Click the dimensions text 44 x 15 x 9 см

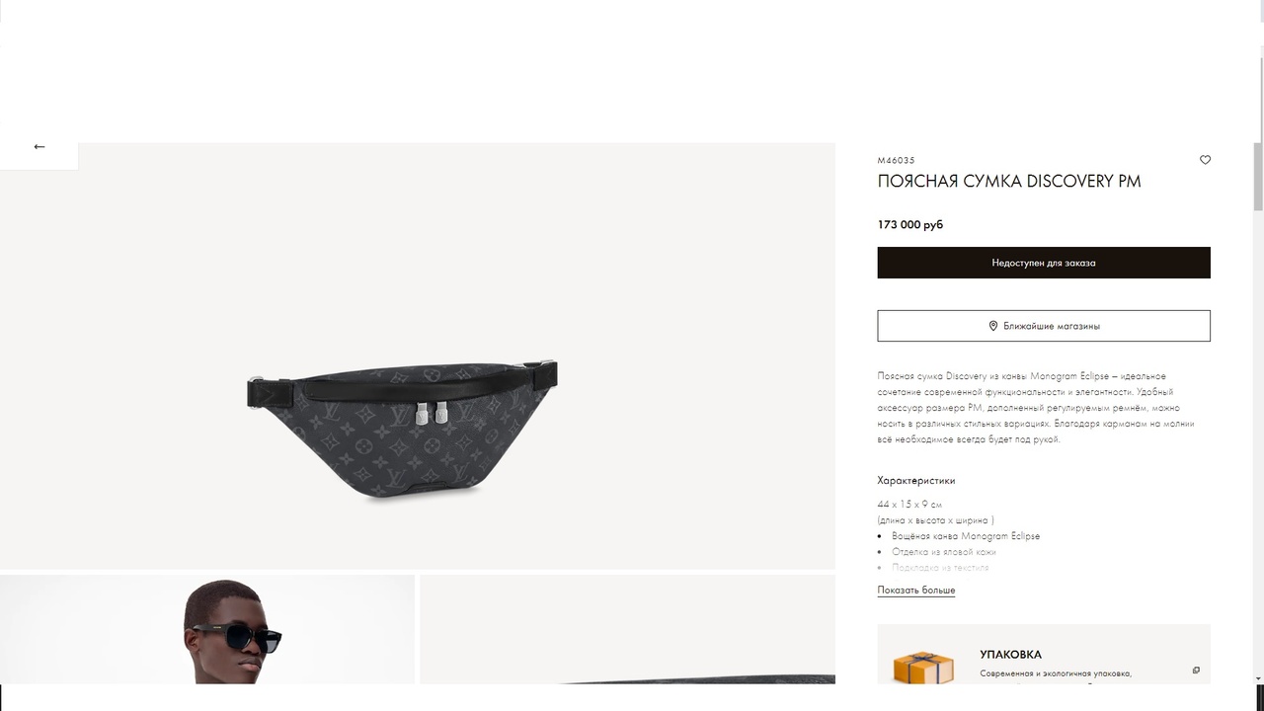tap(909, 505)
